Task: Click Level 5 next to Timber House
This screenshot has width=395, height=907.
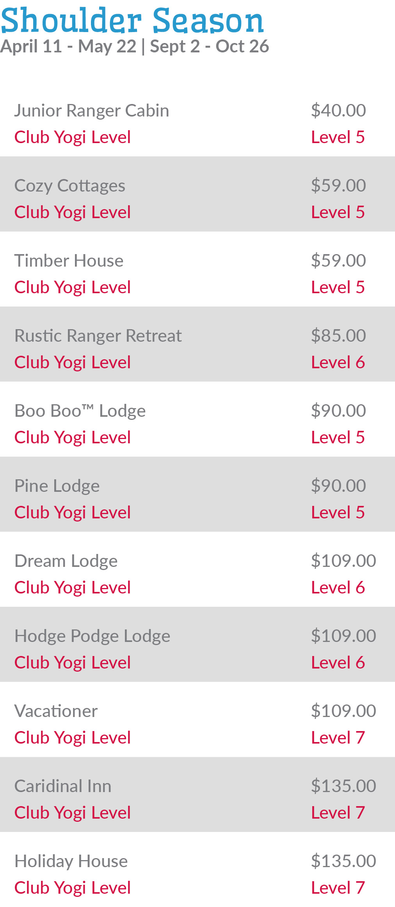Action: (338, 287)
